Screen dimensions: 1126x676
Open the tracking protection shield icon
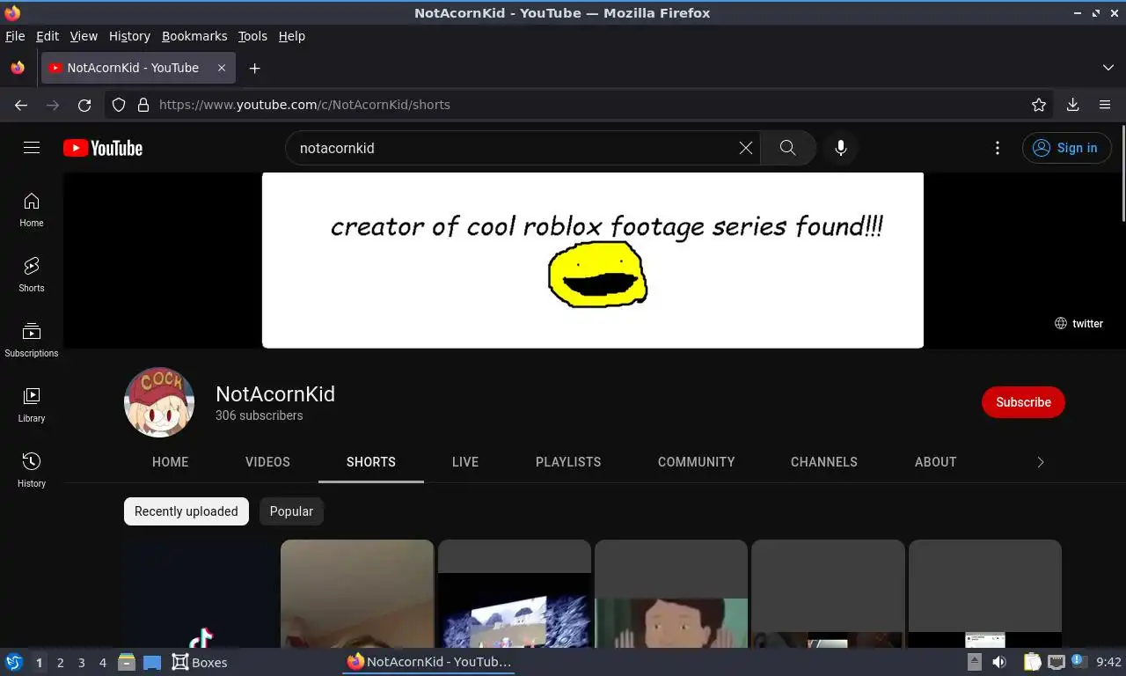[x=119, y=105]
